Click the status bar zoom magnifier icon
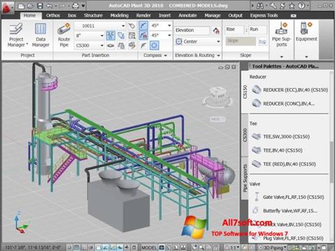The image size is (335, 251). (202, 248)
